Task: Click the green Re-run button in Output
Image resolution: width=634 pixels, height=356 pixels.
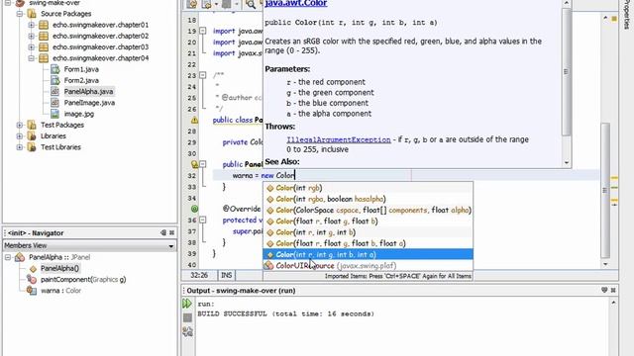Action: click(187, 304)
